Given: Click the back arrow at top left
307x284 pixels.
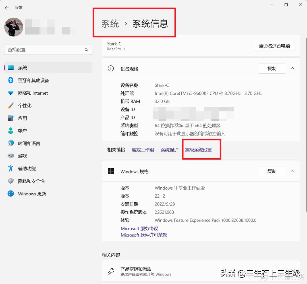Looking at the screenshot, I should point(7,8).
